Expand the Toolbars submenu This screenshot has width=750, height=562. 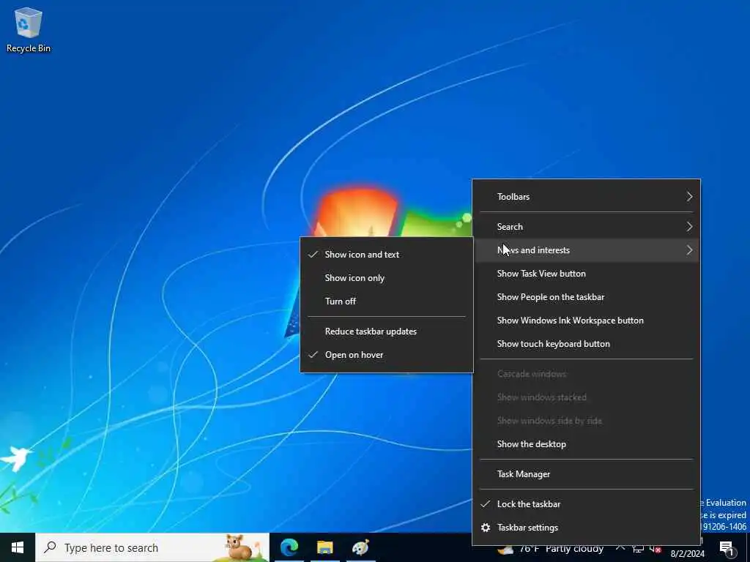pos(587,196)
